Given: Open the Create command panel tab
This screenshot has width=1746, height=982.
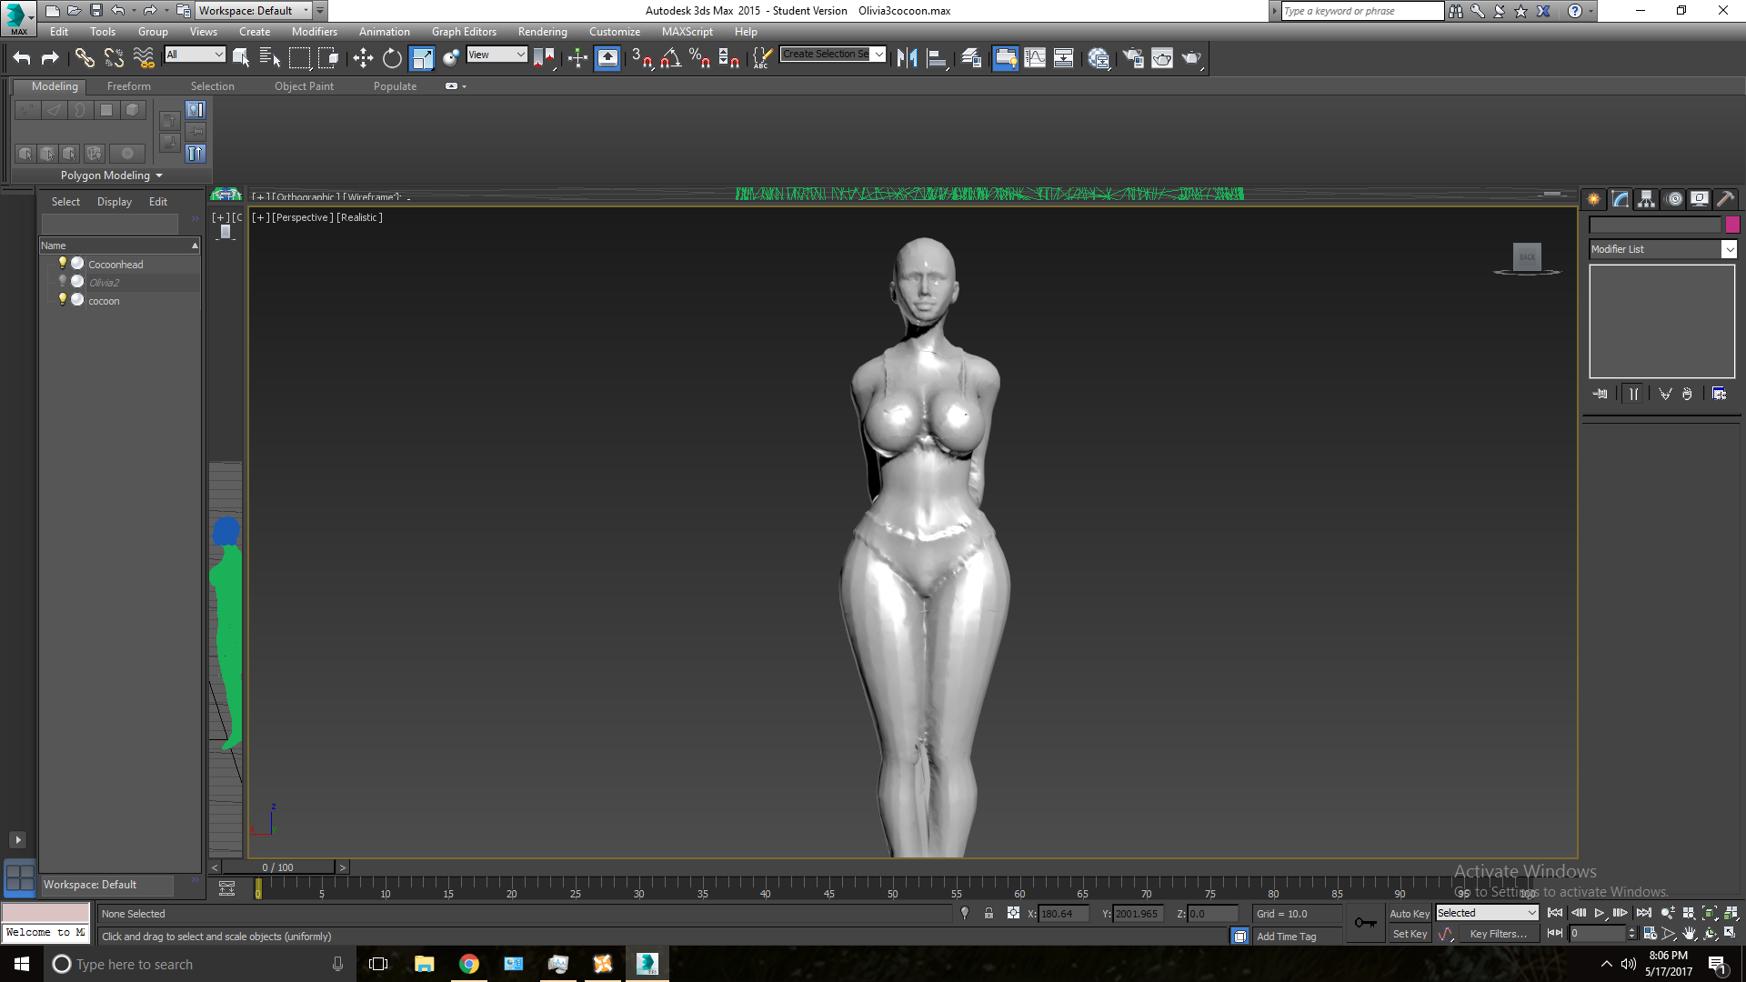Looking at the screenshot, I should 1594,199.
